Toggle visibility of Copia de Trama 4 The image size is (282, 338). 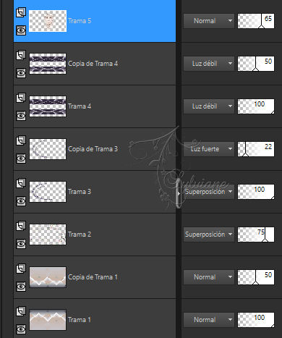[21, 73]
